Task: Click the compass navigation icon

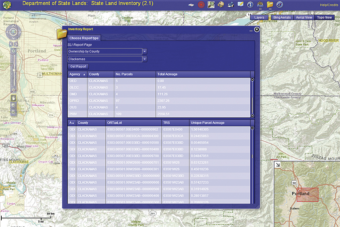Action: 280,5
